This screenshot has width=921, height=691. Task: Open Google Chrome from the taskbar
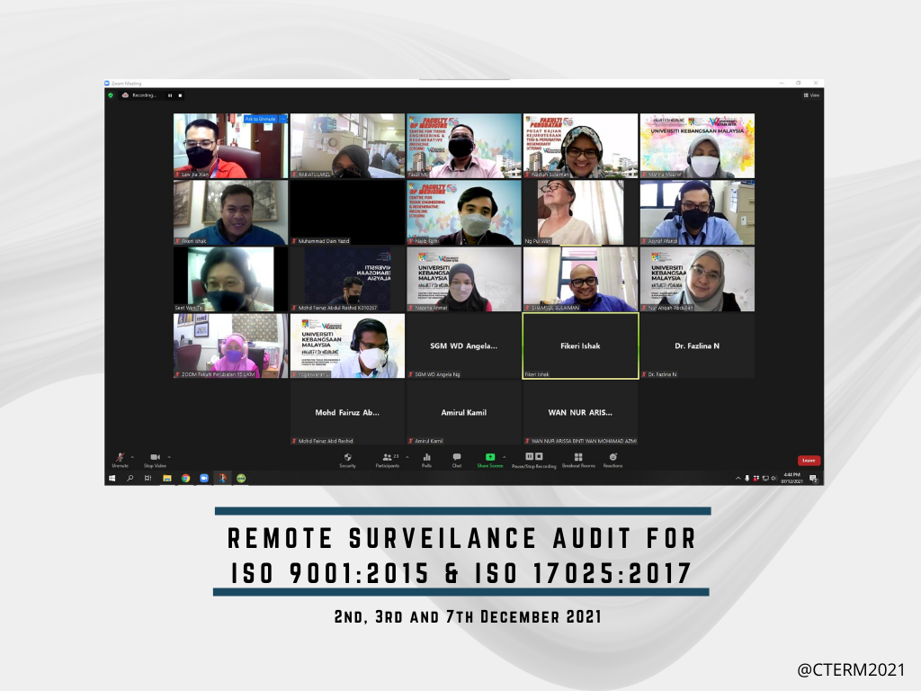point(185,478)
